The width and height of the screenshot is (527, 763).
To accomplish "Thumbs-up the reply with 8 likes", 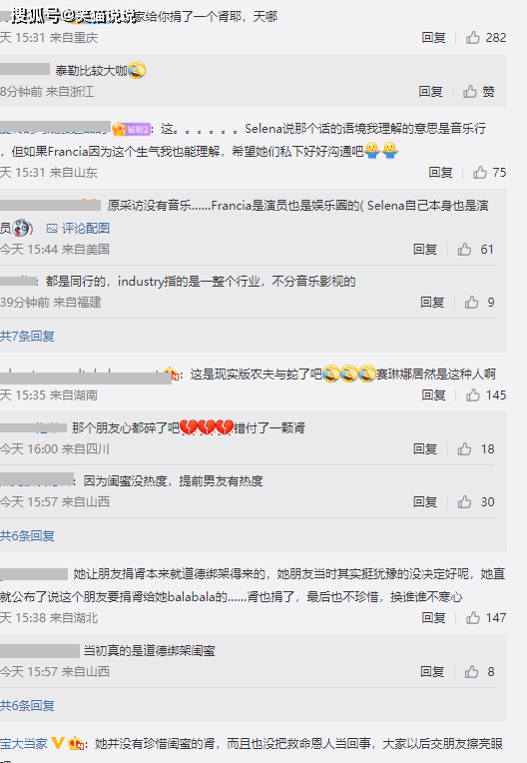I will 471,671.
